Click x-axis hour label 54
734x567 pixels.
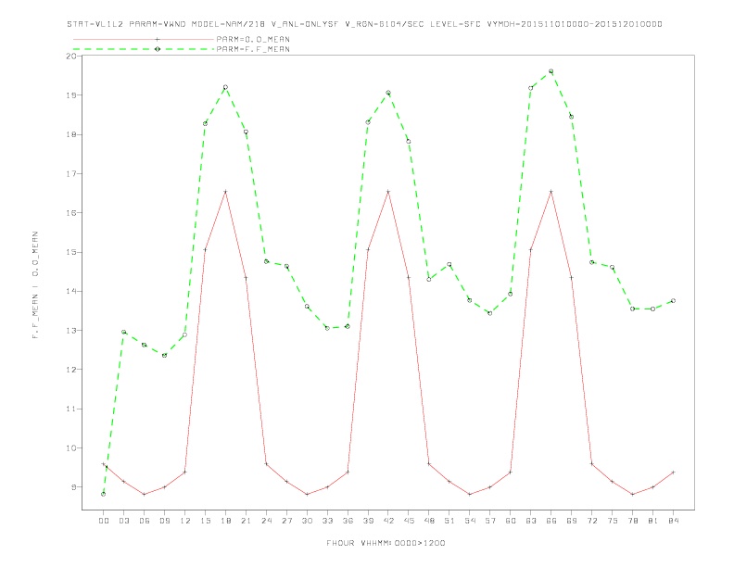coord(470,521)
